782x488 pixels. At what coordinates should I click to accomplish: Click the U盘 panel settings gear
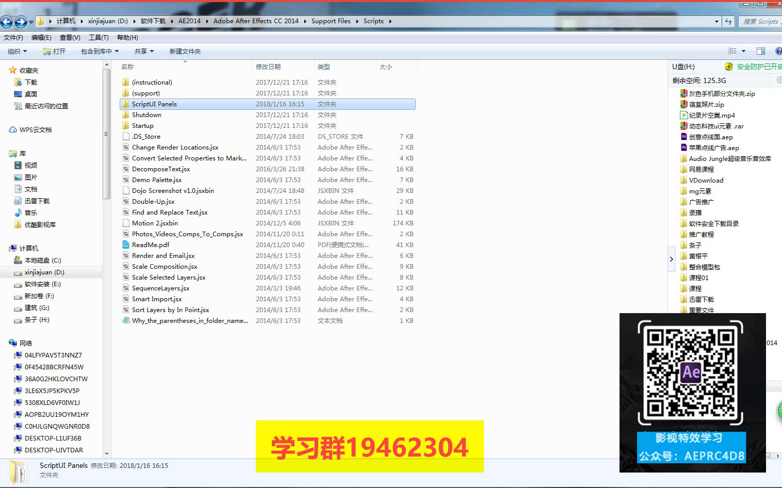[779, 80]
